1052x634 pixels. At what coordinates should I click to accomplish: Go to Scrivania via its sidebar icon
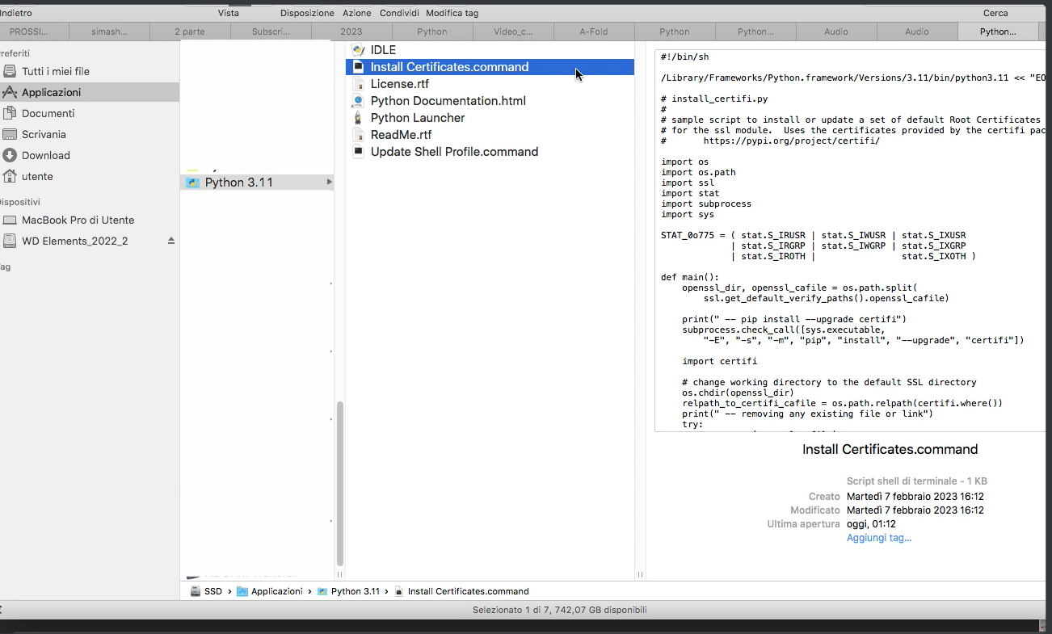tap(10, 134)
